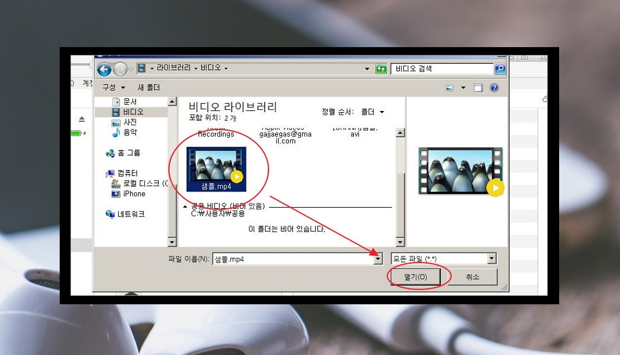The height and width of the screenshot is (355, 620).
Task: Select the gajjaegas@gmail.com folder item
Action: 285,135
